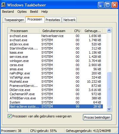The width and height of the screenshot is (119, 134).
Task: Sort by the CPU column header
Action: (x=77, y=31)
